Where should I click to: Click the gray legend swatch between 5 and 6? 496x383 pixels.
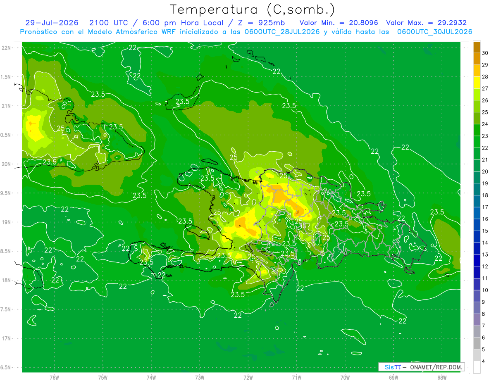(477, 344)
